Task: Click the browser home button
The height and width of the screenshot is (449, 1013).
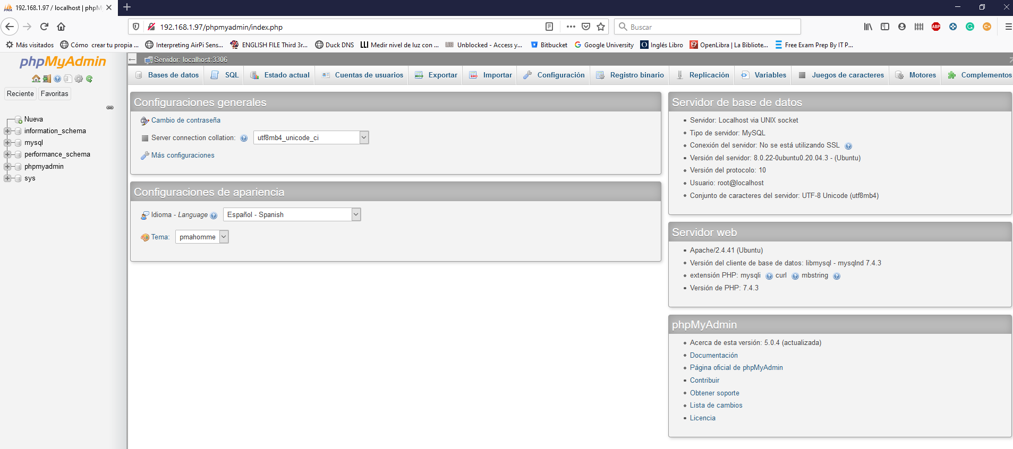Action: tap(61, 27)
